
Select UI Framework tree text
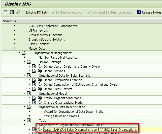coord(38,30)
